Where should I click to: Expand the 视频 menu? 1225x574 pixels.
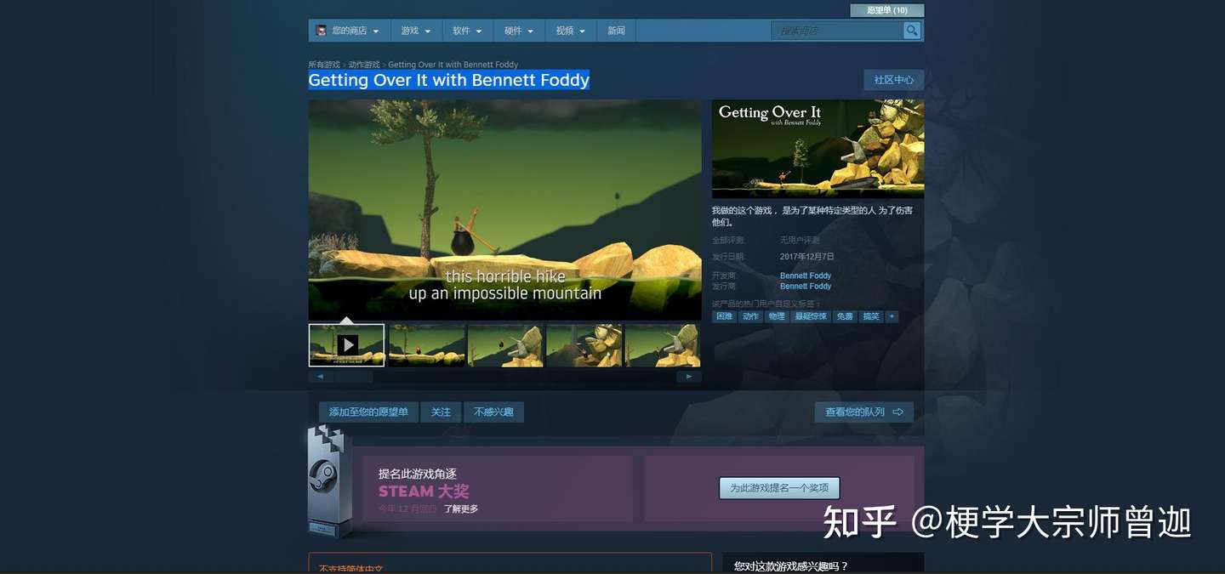point(571,31)
